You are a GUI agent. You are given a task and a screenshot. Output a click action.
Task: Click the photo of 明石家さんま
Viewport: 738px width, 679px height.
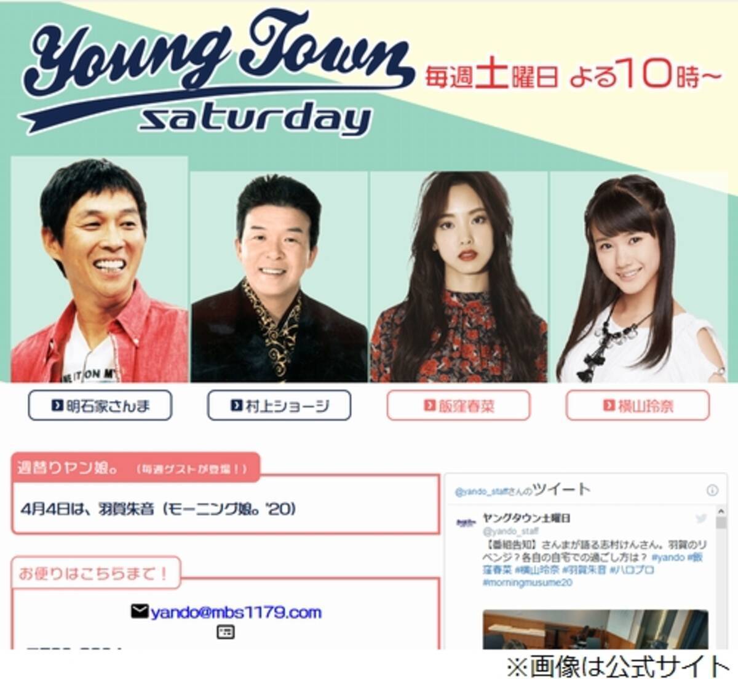[x=99, y=269]
